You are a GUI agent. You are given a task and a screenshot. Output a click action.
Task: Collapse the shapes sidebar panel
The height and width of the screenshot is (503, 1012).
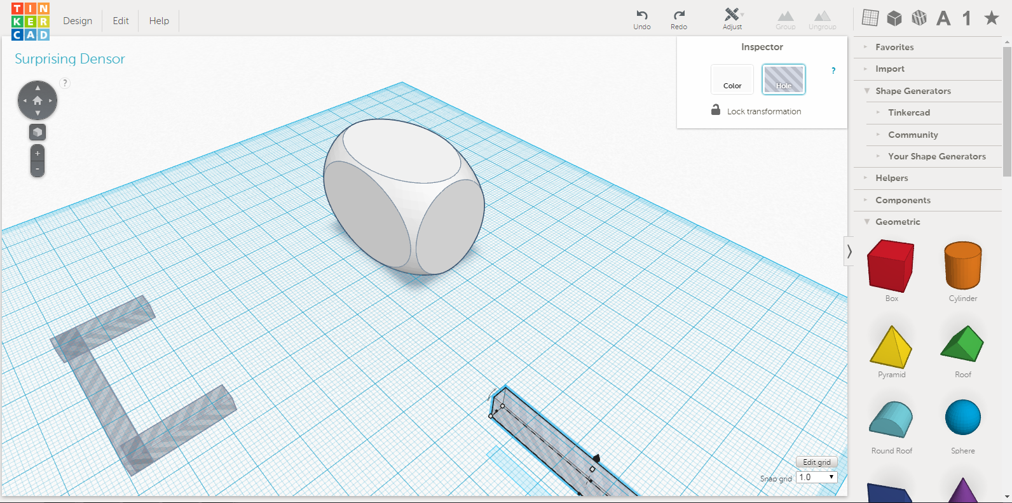click(x=849, y=251)
